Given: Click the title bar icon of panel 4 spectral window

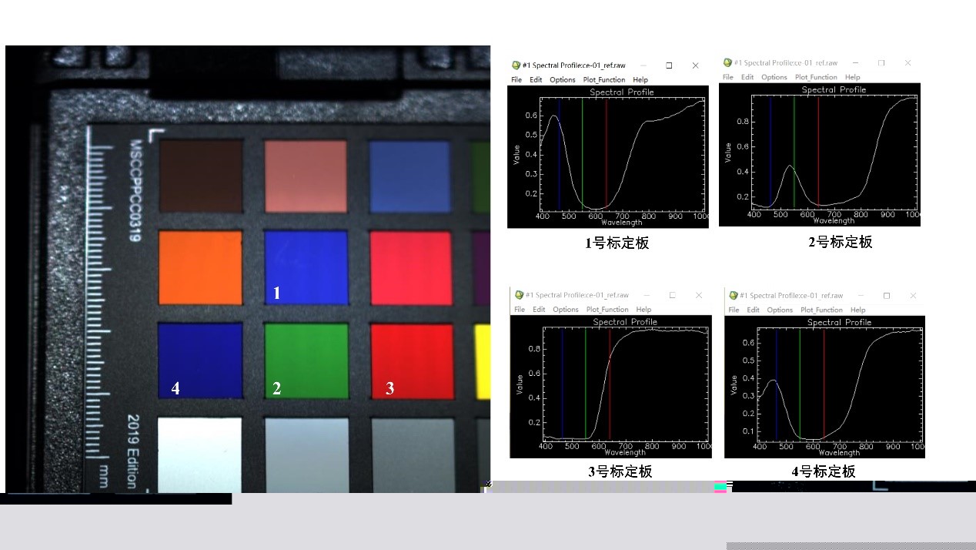Looking at the screenshot, I should click(734, 296).
